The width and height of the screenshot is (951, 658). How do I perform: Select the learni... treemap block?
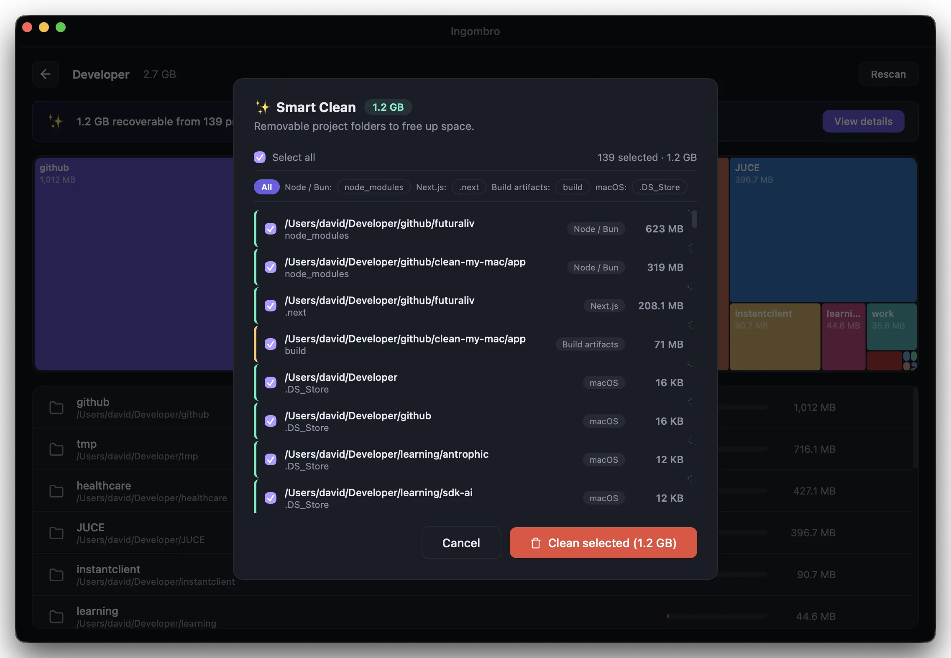click(843, 337)
